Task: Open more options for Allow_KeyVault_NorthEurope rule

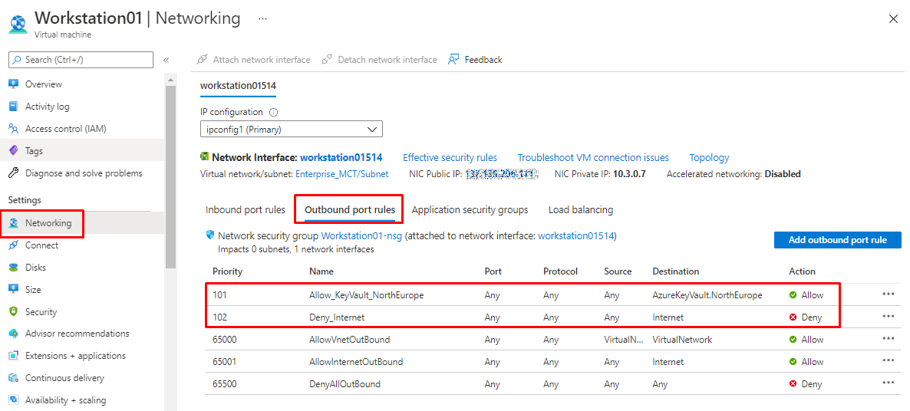Action: [889, 294]
